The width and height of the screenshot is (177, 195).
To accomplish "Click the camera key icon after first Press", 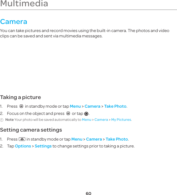I will point(21,106).
